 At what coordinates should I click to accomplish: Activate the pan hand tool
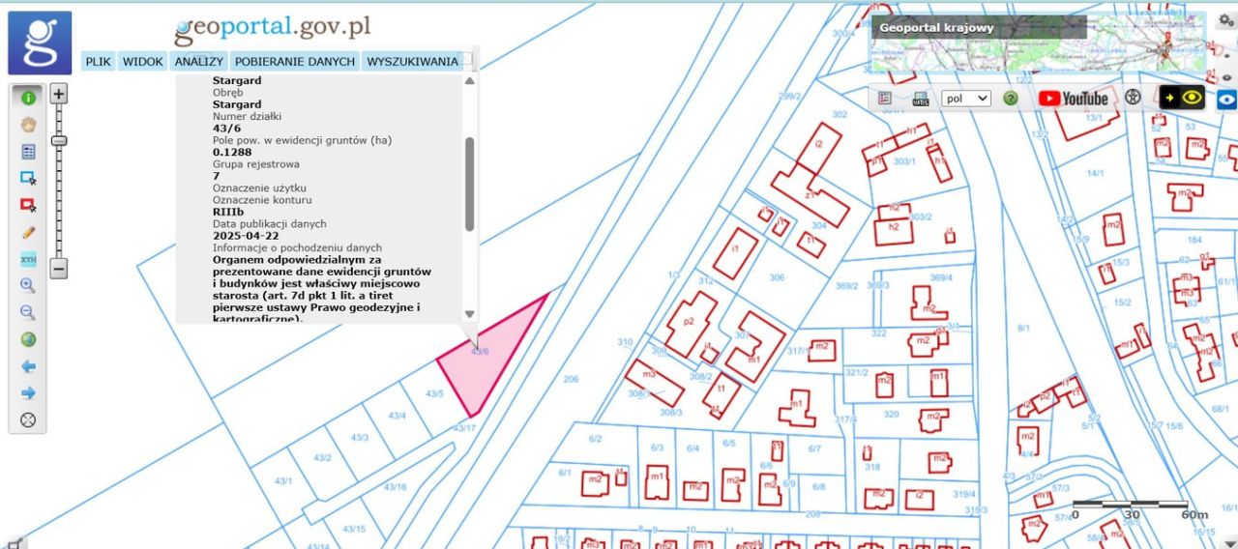coord(28,125)
